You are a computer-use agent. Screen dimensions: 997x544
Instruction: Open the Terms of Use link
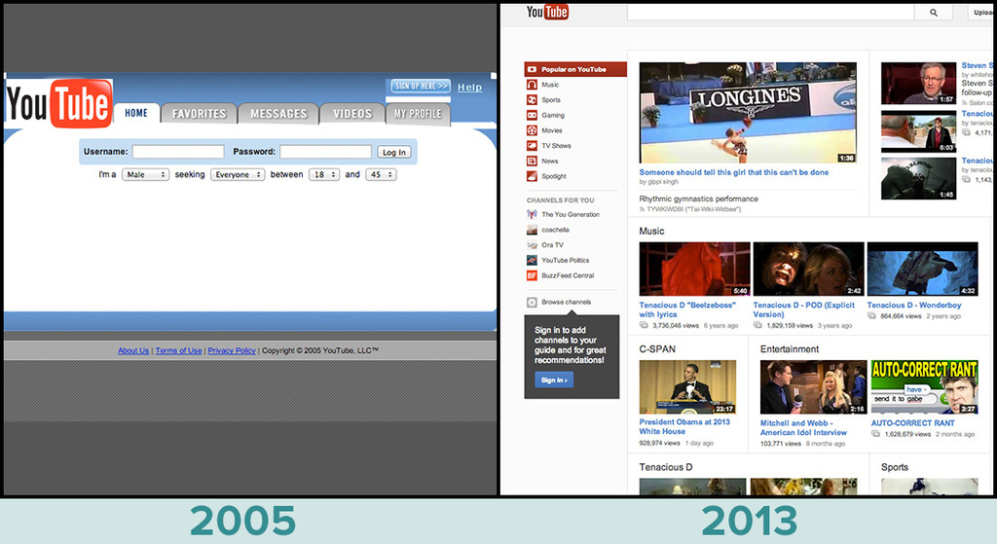point(179,350)
